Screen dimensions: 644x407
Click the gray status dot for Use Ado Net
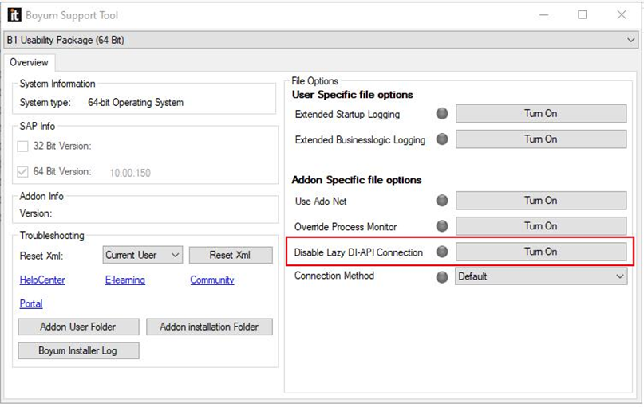[x=442, y=201]
